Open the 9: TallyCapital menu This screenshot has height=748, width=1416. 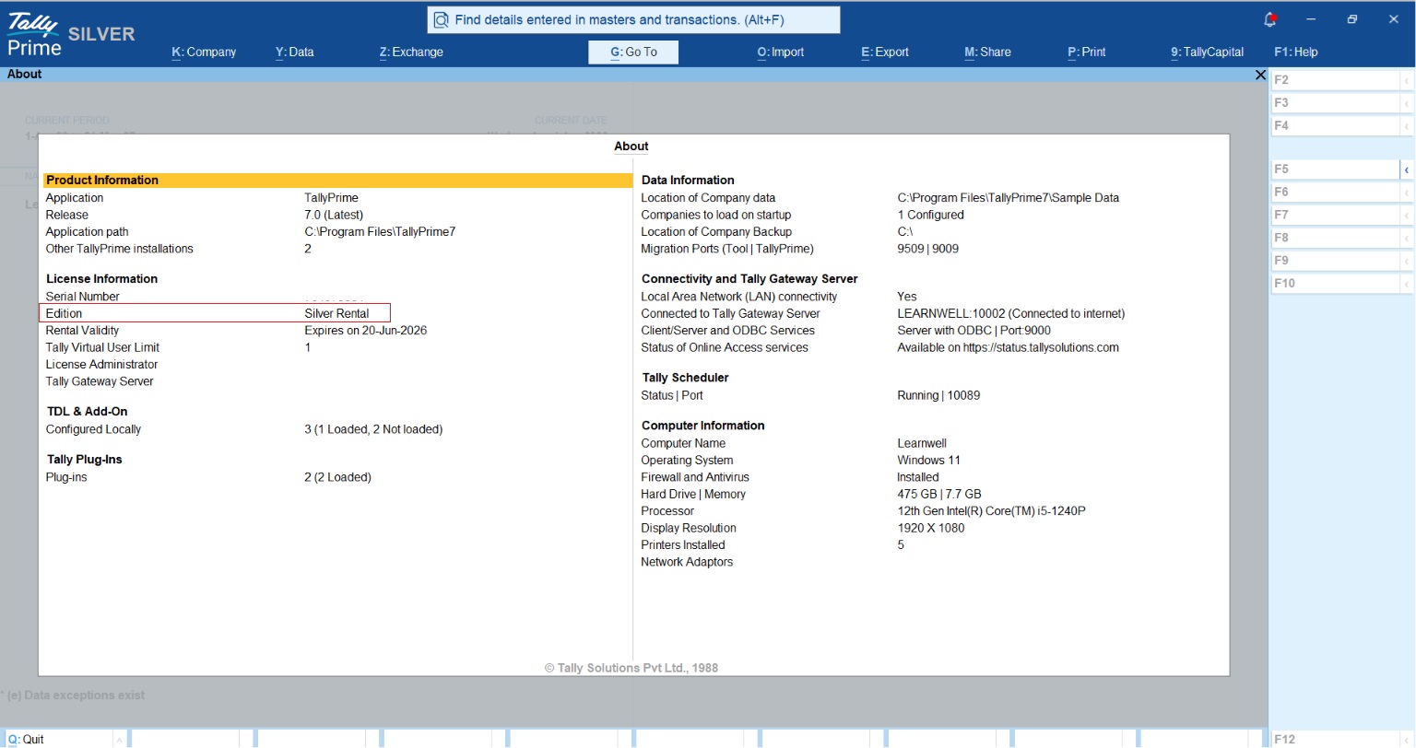pos(1208,53)
